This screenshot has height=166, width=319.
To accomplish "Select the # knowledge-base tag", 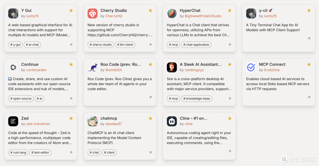I will coord(197,98).
